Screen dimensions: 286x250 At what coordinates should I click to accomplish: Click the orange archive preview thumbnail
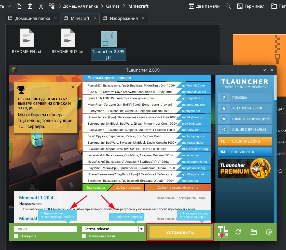pyautogui.click(x=259, y=49)
